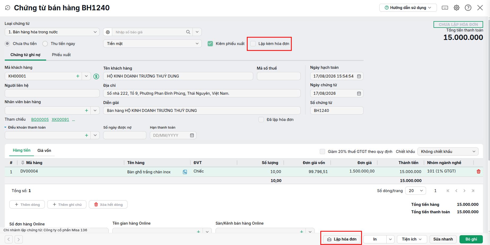Select the Chưa thu tiền radio option
490x245 pixels.
tap(7, 44)
